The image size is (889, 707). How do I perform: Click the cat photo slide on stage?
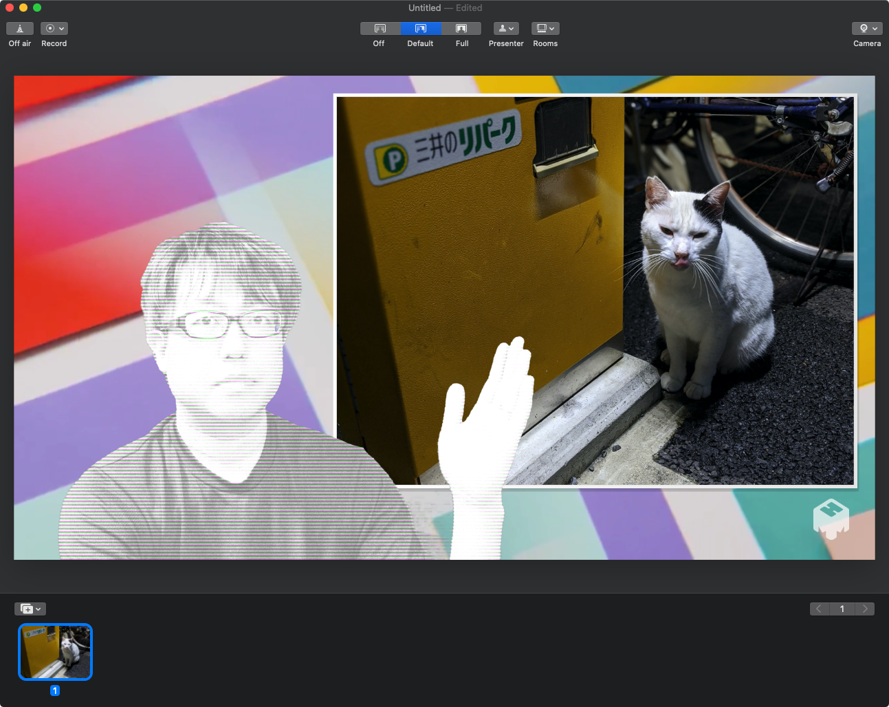pos(595,290)
